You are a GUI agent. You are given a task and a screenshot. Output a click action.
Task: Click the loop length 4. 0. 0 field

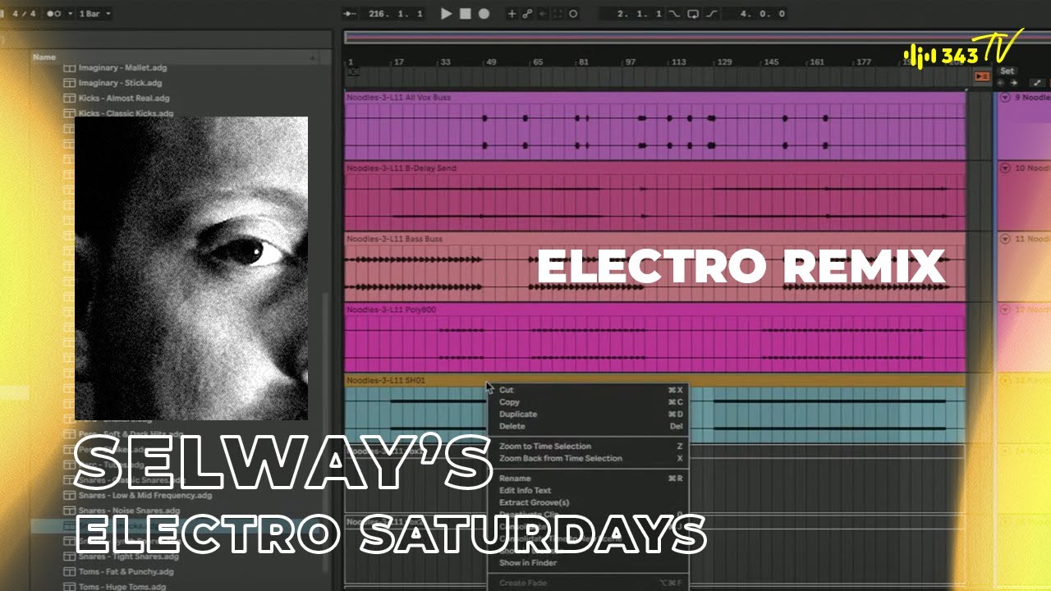[763, 14]
